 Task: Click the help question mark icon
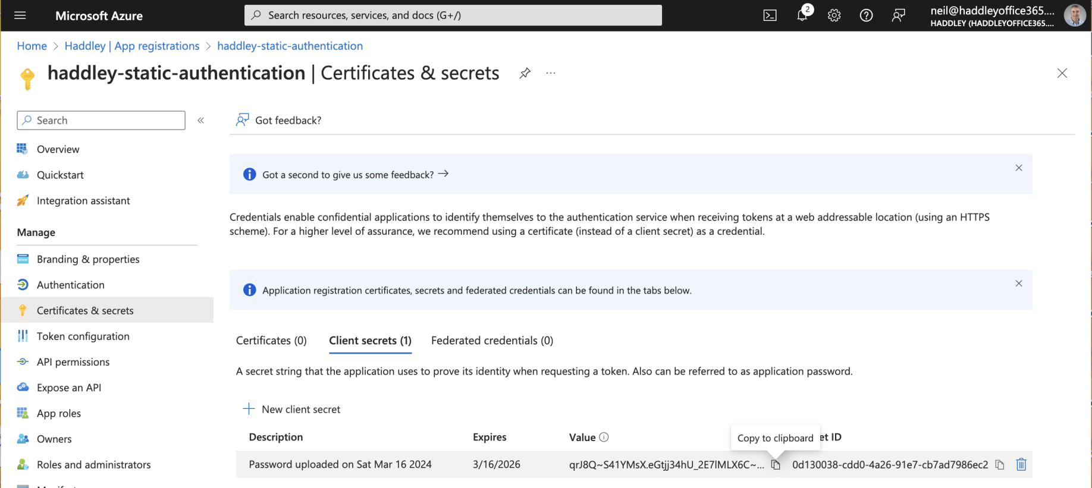pos(866,15)
